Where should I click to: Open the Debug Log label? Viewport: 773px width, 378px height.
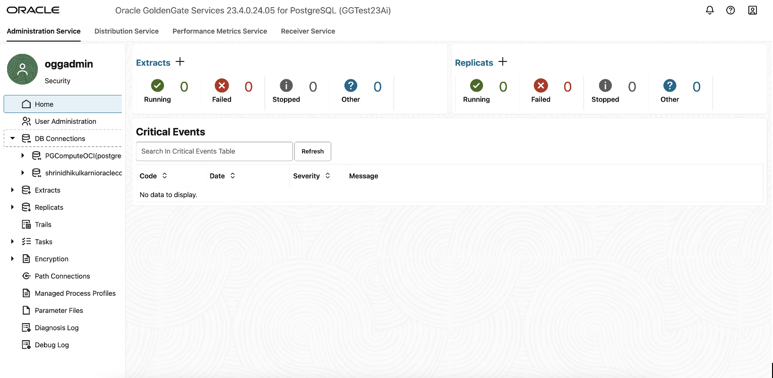coord(52,345)
